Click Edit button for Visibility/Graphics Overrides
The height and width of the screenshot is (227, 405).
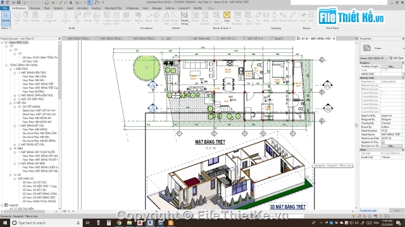pyautogui.click(x=391, y=66)
